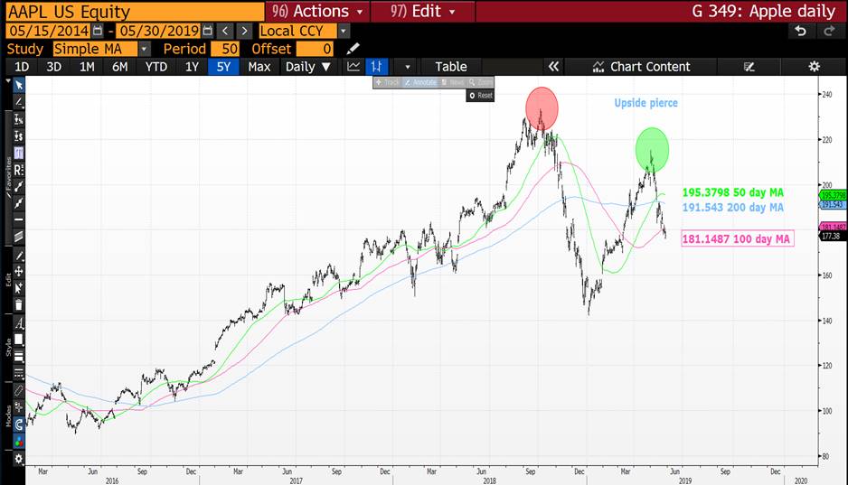
Task: Click the start date 05/15/2014 field
Action: point(49,31)
